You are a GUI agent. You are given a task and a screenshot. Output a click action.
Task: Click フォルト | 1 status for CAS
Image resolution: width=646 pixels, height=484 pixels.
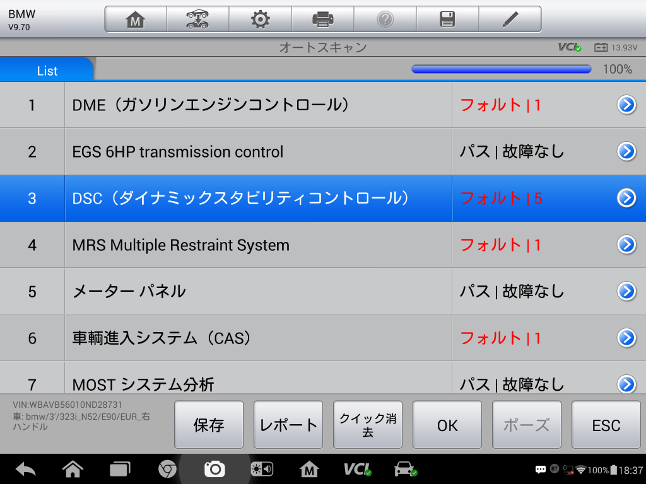[x=500, y=338]
